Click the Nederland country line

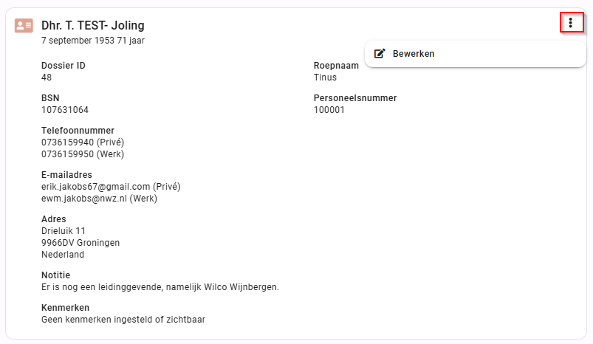63,255
